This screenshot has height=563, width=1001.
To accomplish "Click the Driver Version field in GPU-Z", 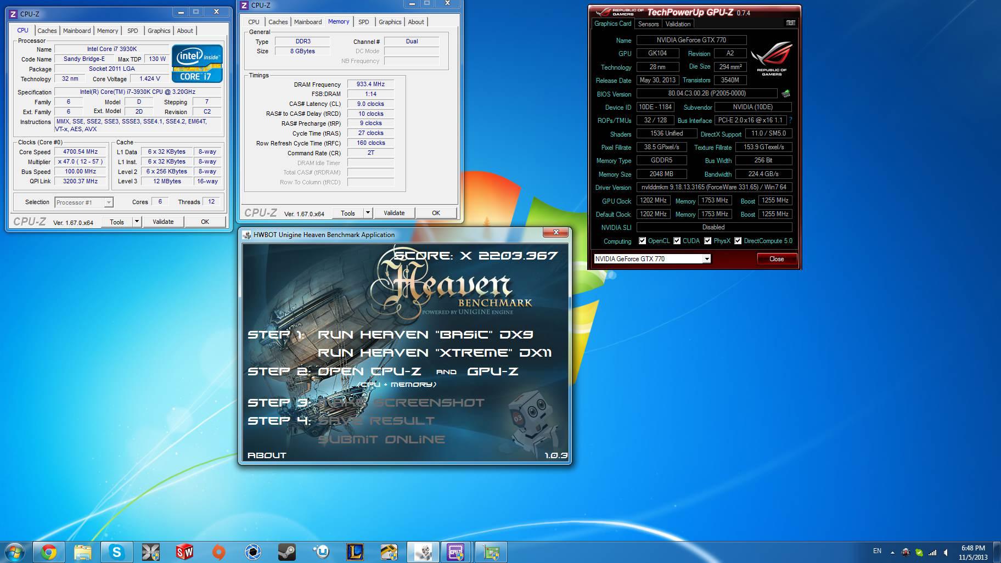I will click(x=714, y=187).
